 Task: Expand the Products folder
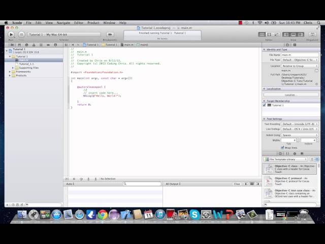[x=10, y=76]
